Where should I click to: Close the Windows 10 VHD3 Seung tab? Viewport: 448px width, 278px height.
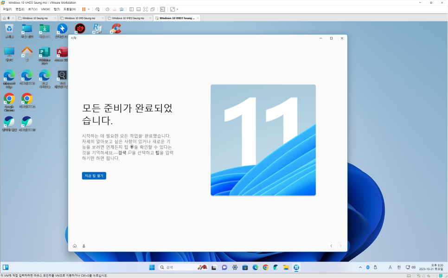pyautogui.click(x=198, y=18)
